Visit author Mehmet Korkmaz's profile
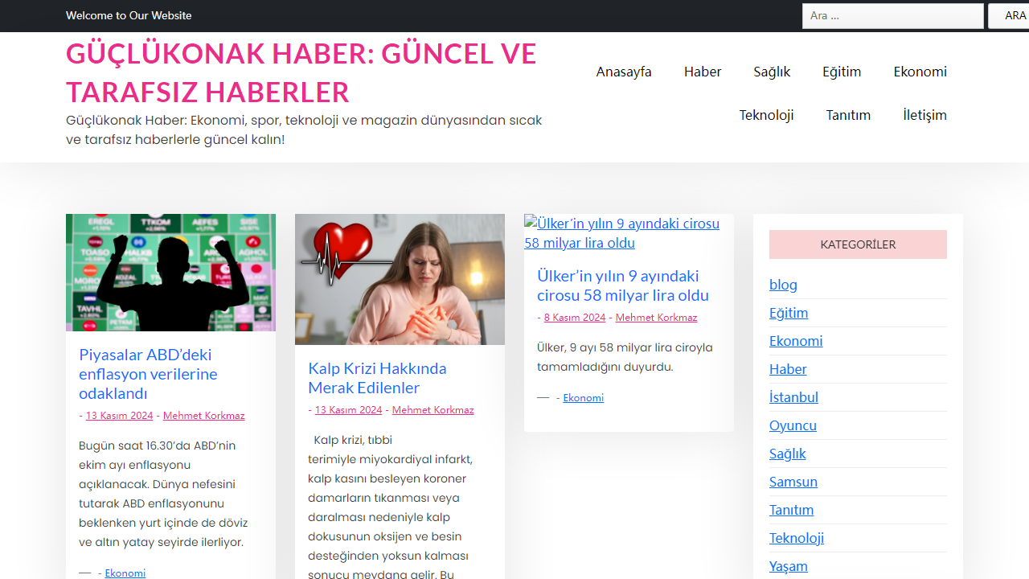1029x579 pixels. (x=203, y=415)
